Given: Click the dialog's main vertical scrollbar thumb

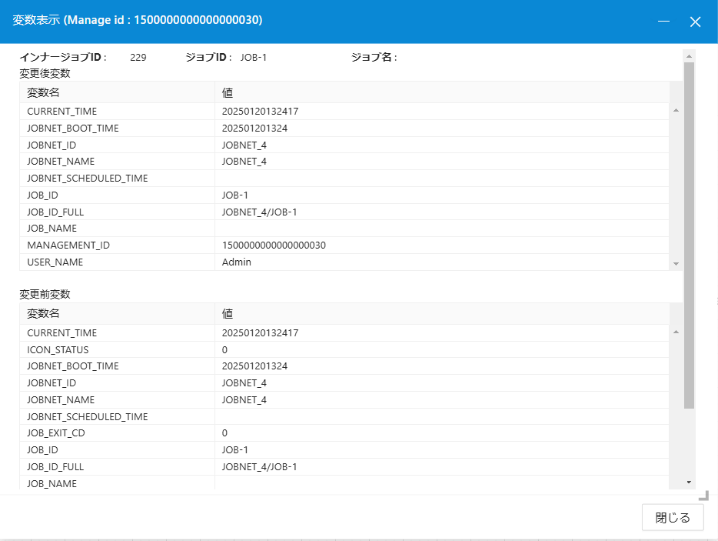Looking at the screenshot, I should click(x=689, y=231).
